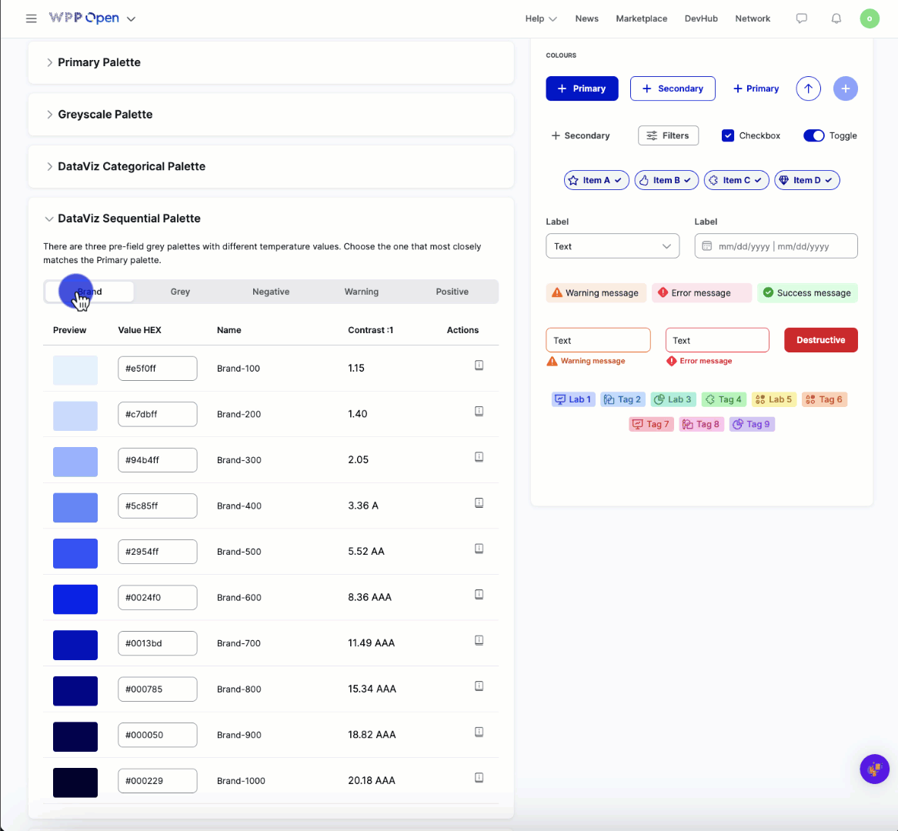The image size is (898, 831).
Task: Deselect the Item A chip
Action: [x=596, y=180]
